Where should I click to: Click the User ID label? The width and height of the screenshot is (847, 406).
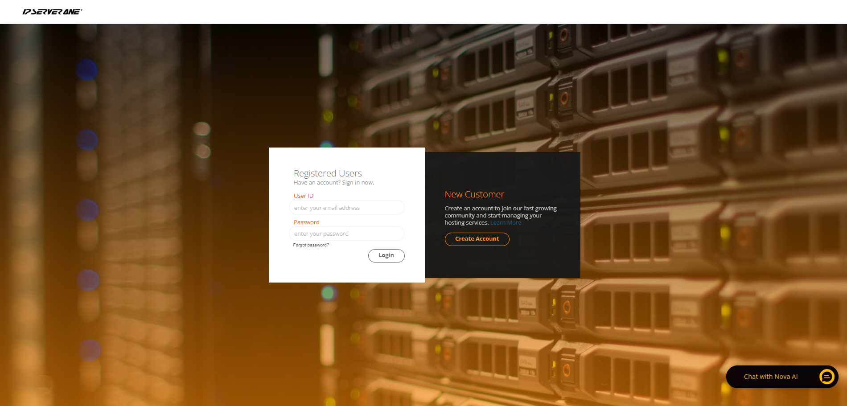click(x=304, y=196)
